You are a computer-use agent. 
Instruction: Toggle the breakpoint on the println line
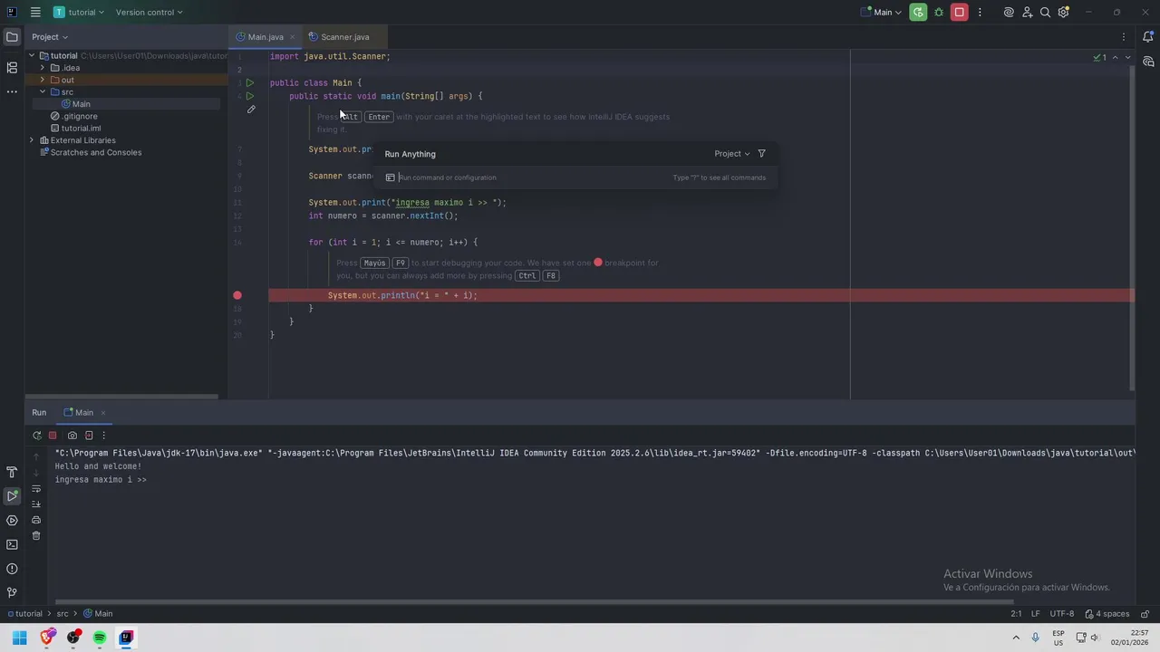(x=237, y=295)
